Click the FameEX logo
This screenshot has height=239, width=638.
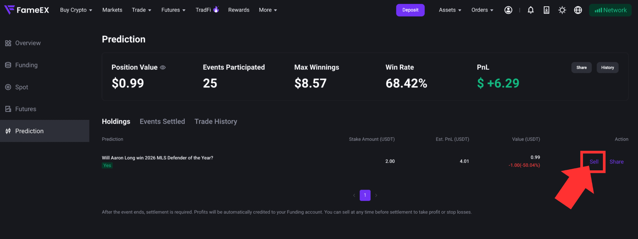click(27, 10)
